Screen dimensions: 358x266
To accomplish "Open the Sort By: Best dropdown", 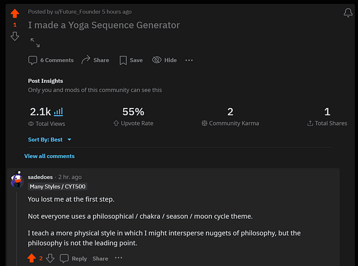I will click(50, 140).
